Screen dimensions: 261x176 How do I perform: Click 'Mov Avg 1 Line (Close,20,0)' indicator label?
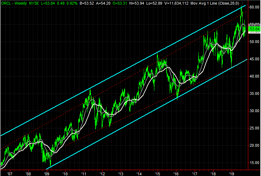(x=215, y=3)
